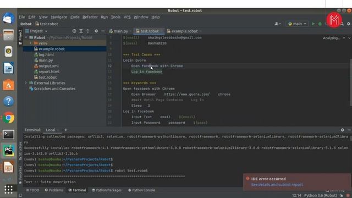Jump to previous highlighted problem arrow
Viewport: 352px width, 198px height.
click(344, 38)
